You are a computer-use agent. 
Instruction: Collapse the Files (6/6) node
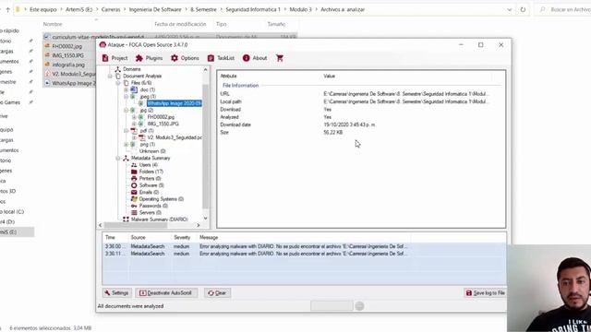(118, 83)
